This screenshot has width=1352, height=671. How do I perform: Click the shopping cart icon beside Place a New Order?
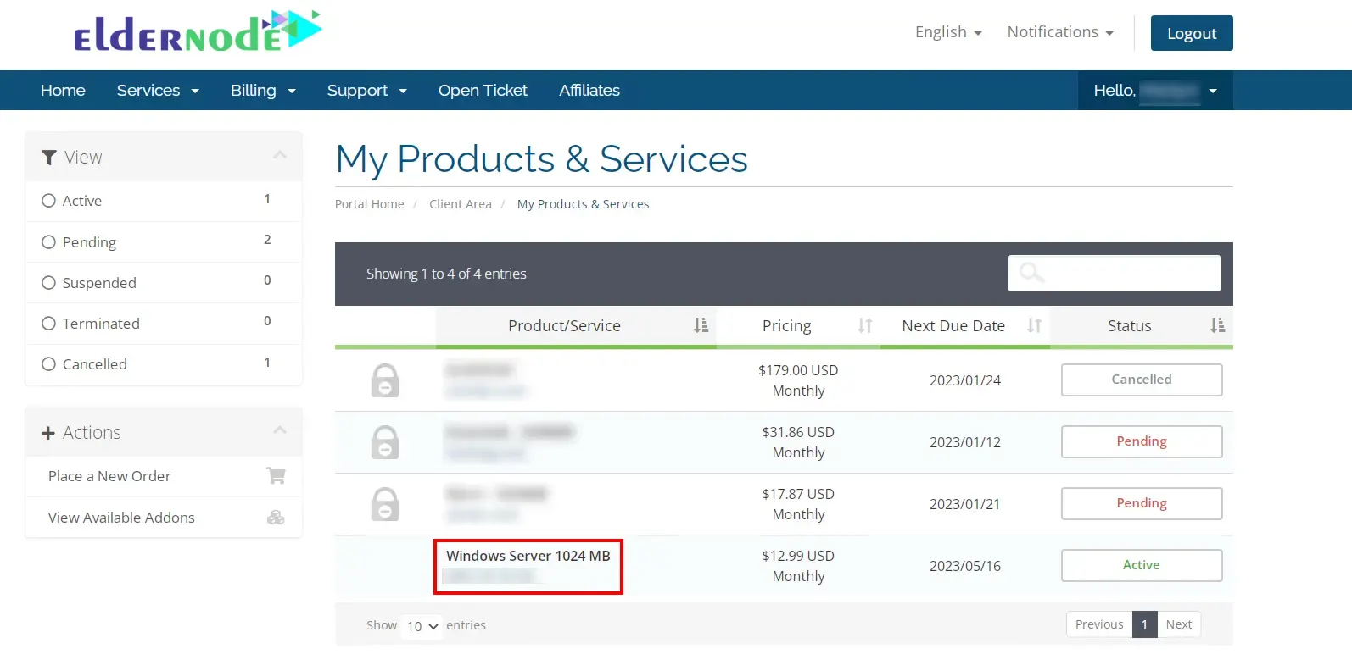pyautogui.click(x=276, y=476)
